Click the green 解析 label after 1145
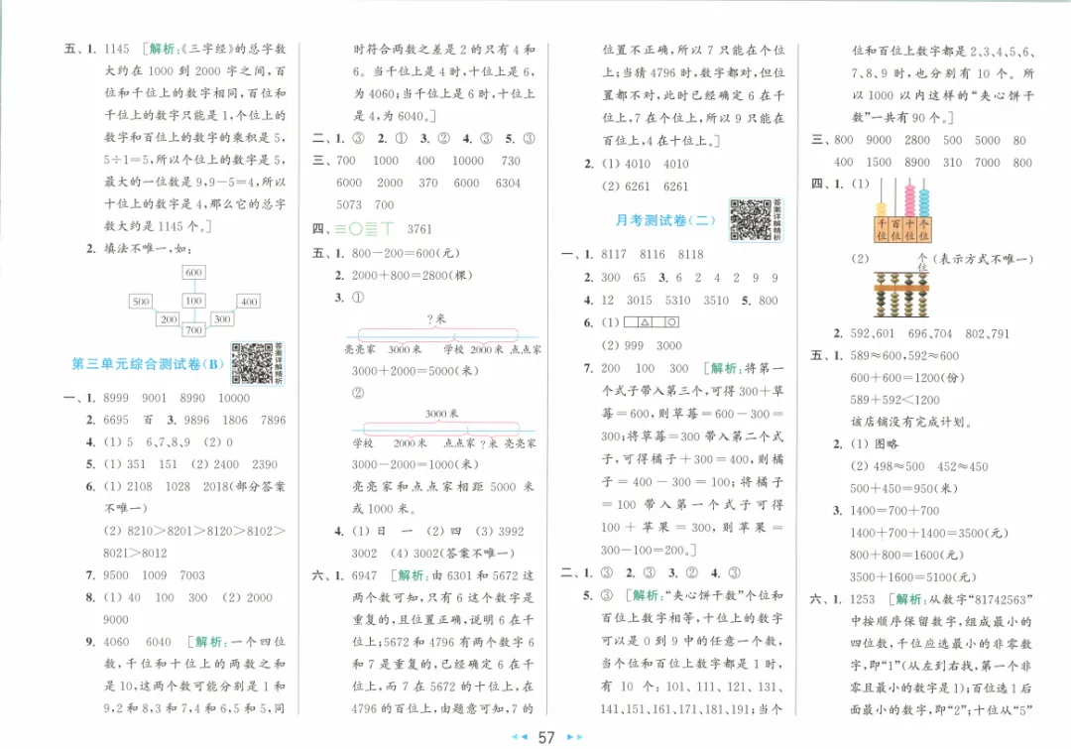 [x=163, y=49]
